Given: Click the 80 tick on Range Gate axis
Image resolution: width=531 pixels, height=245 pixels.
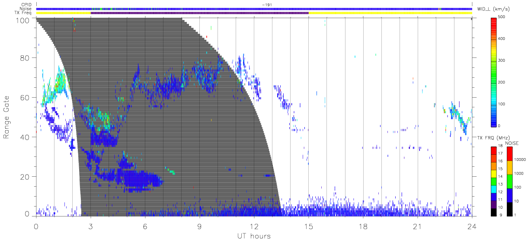Looking at the screenshot, I should click(24, 58).
